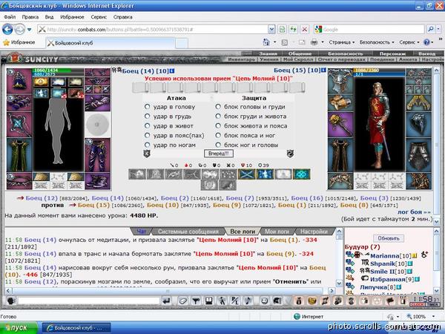Click the smiley emoticons icon in chat bar

tap(264, 301)
